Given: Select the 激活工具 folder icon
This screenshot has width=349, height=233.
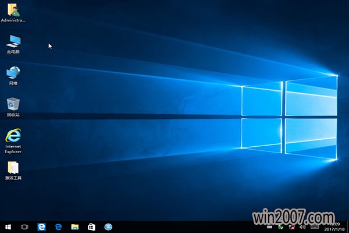Looking at the screenshot, I should (13, 168).
